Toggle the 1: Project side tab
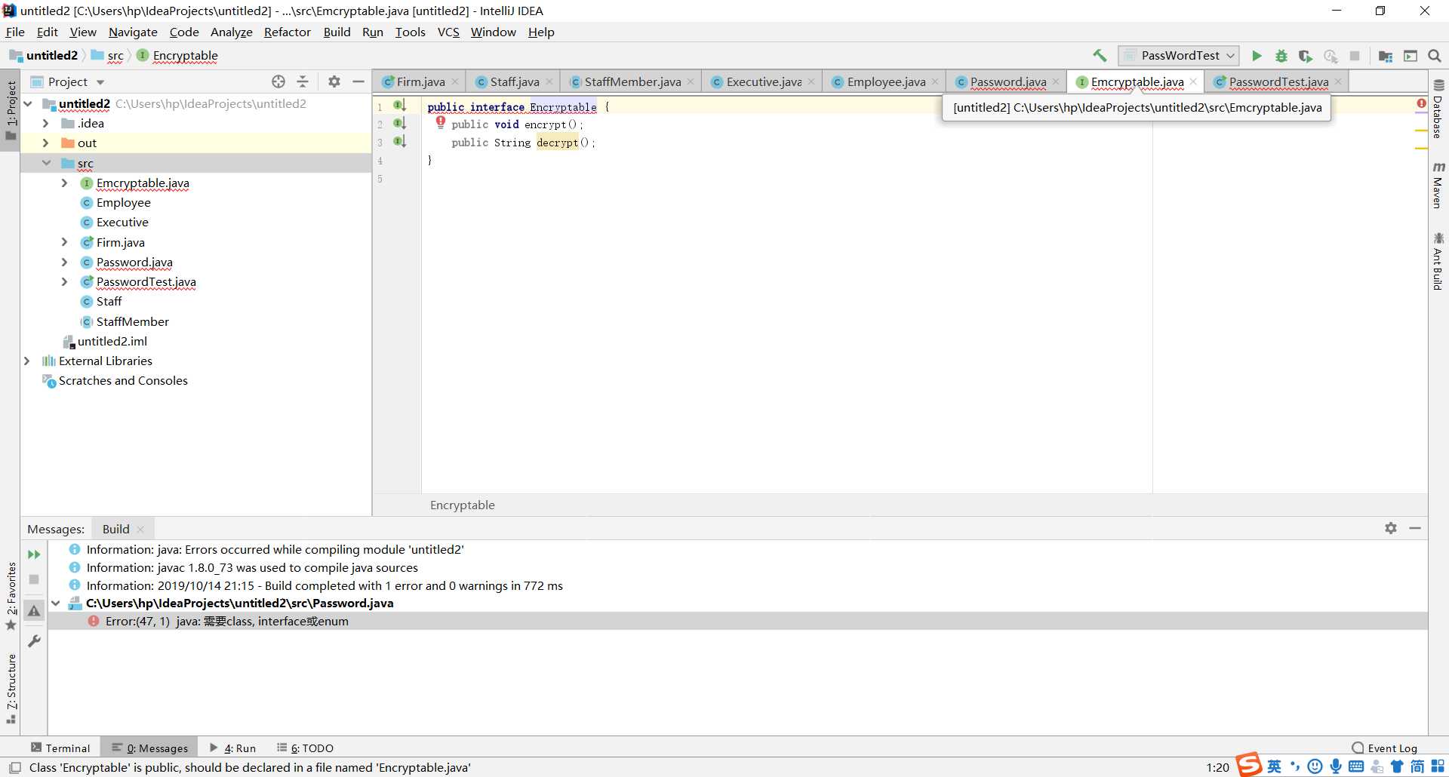 pos(11,110)
